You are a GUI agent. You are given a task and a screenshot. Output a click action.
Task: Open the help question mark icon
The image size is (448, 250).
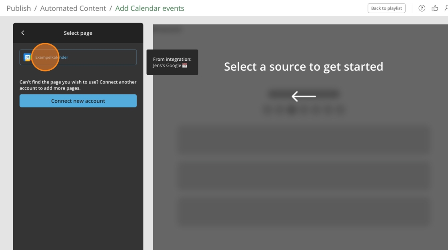tap(422, 8)
